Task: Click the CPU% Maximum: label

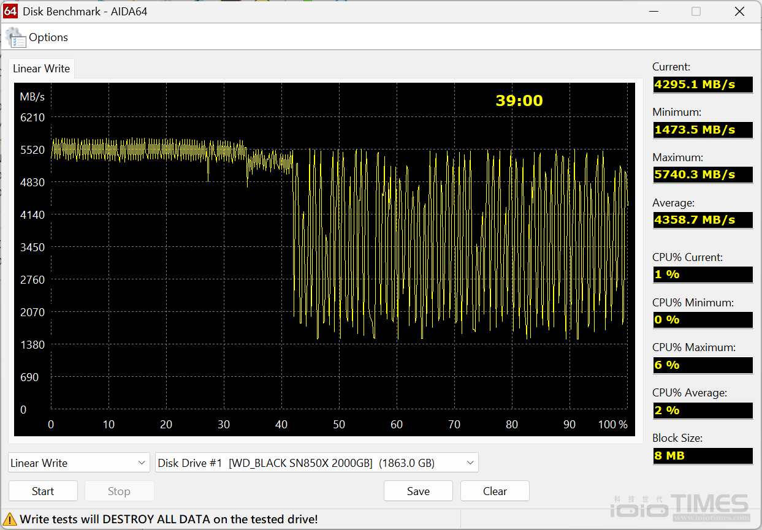Action: [694, 347]
